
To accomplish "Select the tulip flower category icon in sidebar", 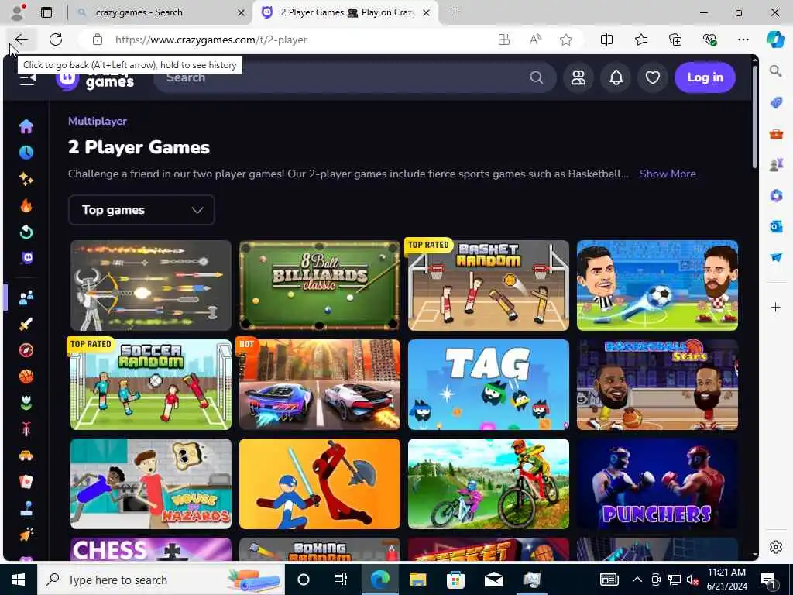I will point(26,403).
